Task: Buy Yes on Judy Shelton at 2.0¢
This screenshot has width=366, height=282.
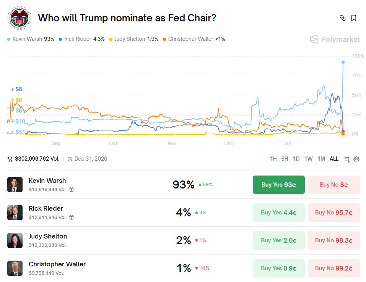Action: click(278, 240)
